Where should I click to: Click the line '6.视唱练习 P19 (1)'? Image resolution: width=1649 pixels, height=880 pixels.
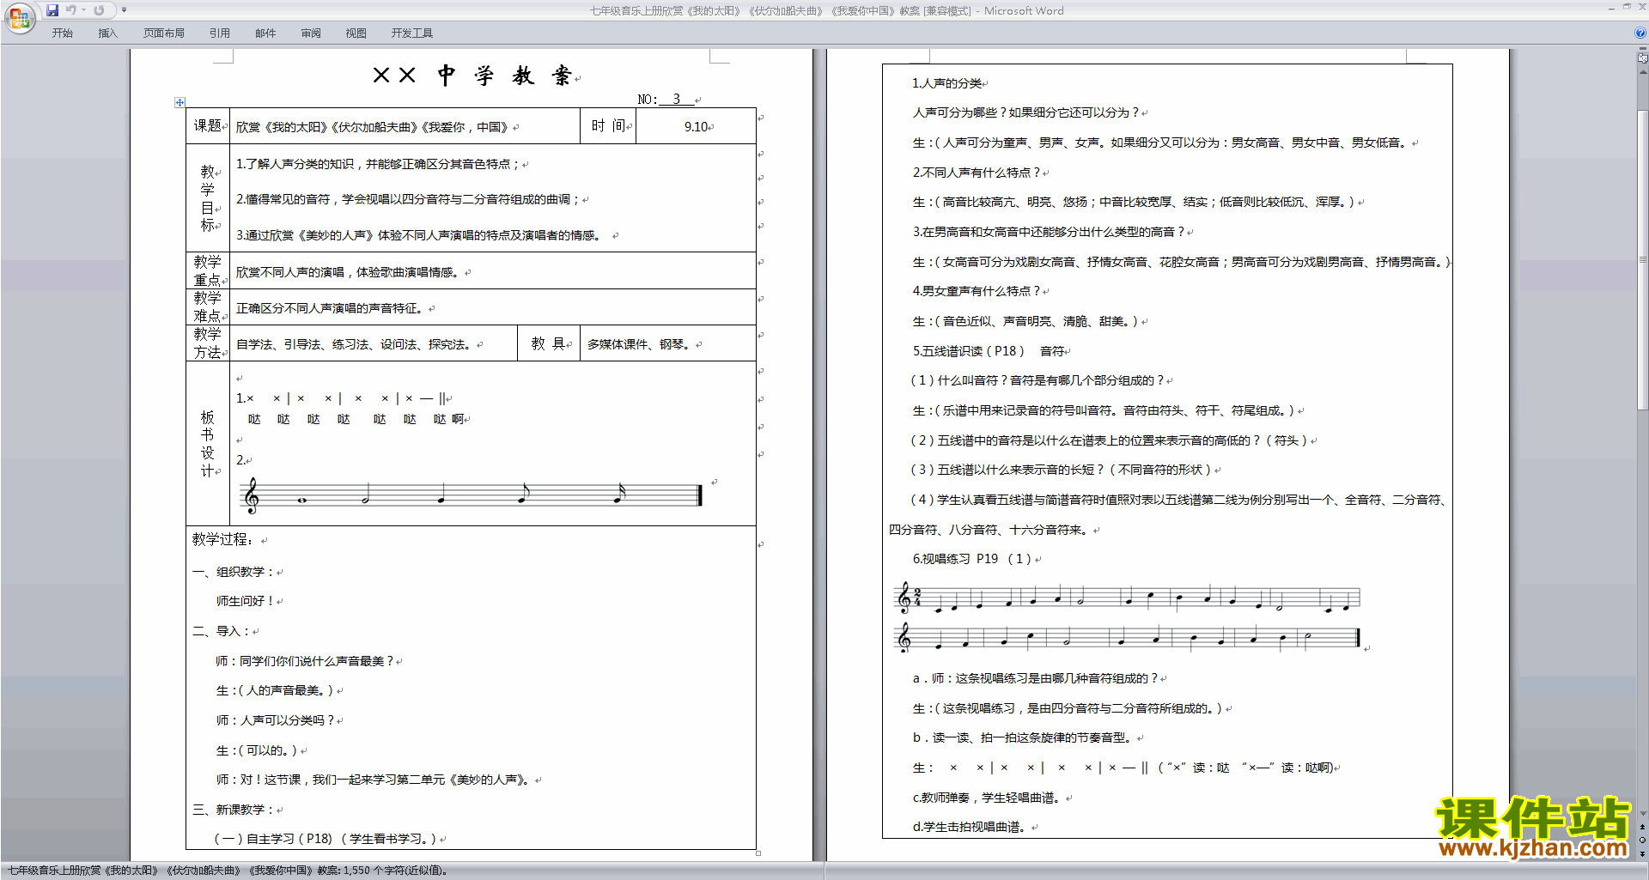pos(971,559)
